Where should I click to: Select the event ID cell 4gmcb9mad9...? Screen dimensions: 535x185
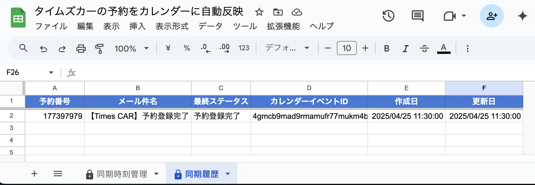[x=309, y=116]
